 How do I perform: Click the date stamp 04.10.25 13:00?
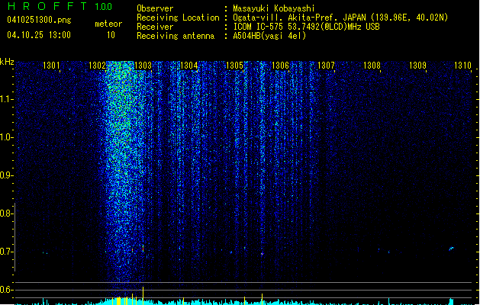point(39,35)
